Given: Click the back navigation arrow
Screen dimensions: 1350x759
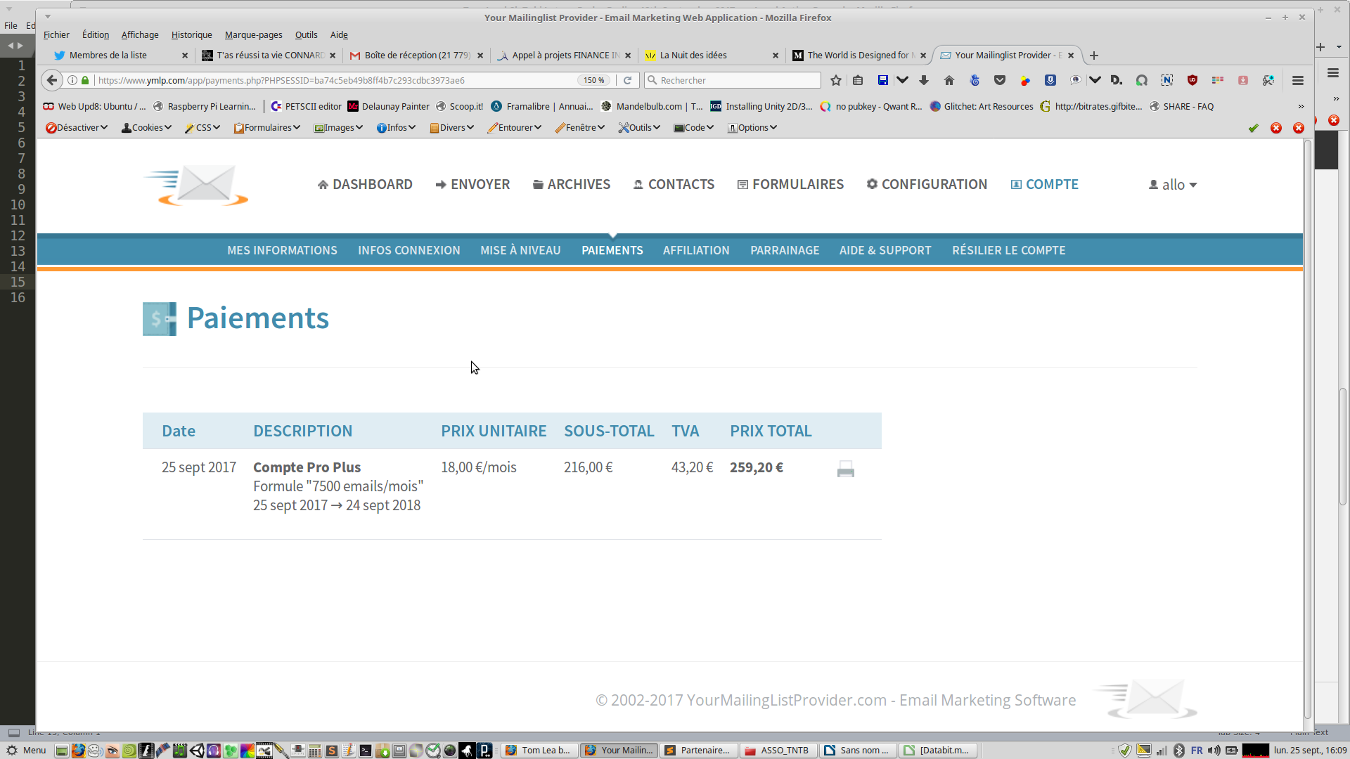Looking at the screenshot, I should [52, 80].
